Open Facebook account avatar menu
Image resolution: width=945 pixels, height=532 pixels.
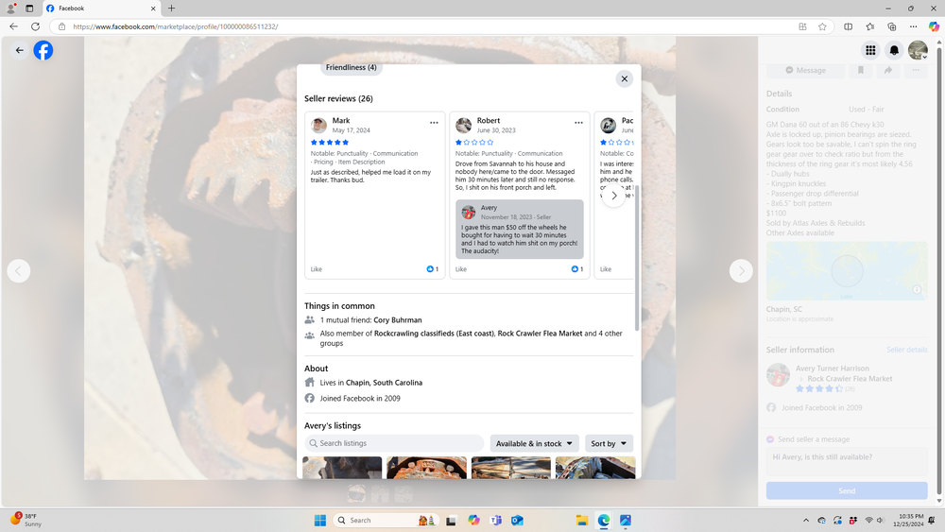(x=918, y=51)
